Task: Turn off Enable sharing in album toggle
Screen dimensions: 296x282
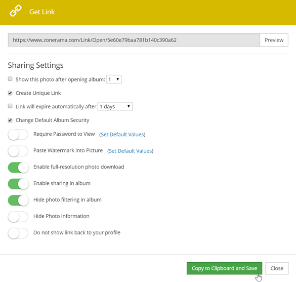Action: coord(18,184)
